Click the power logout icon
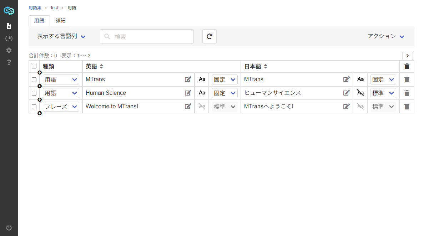The width and height of the screenshot is (429, 236). [x=9, y=228]
